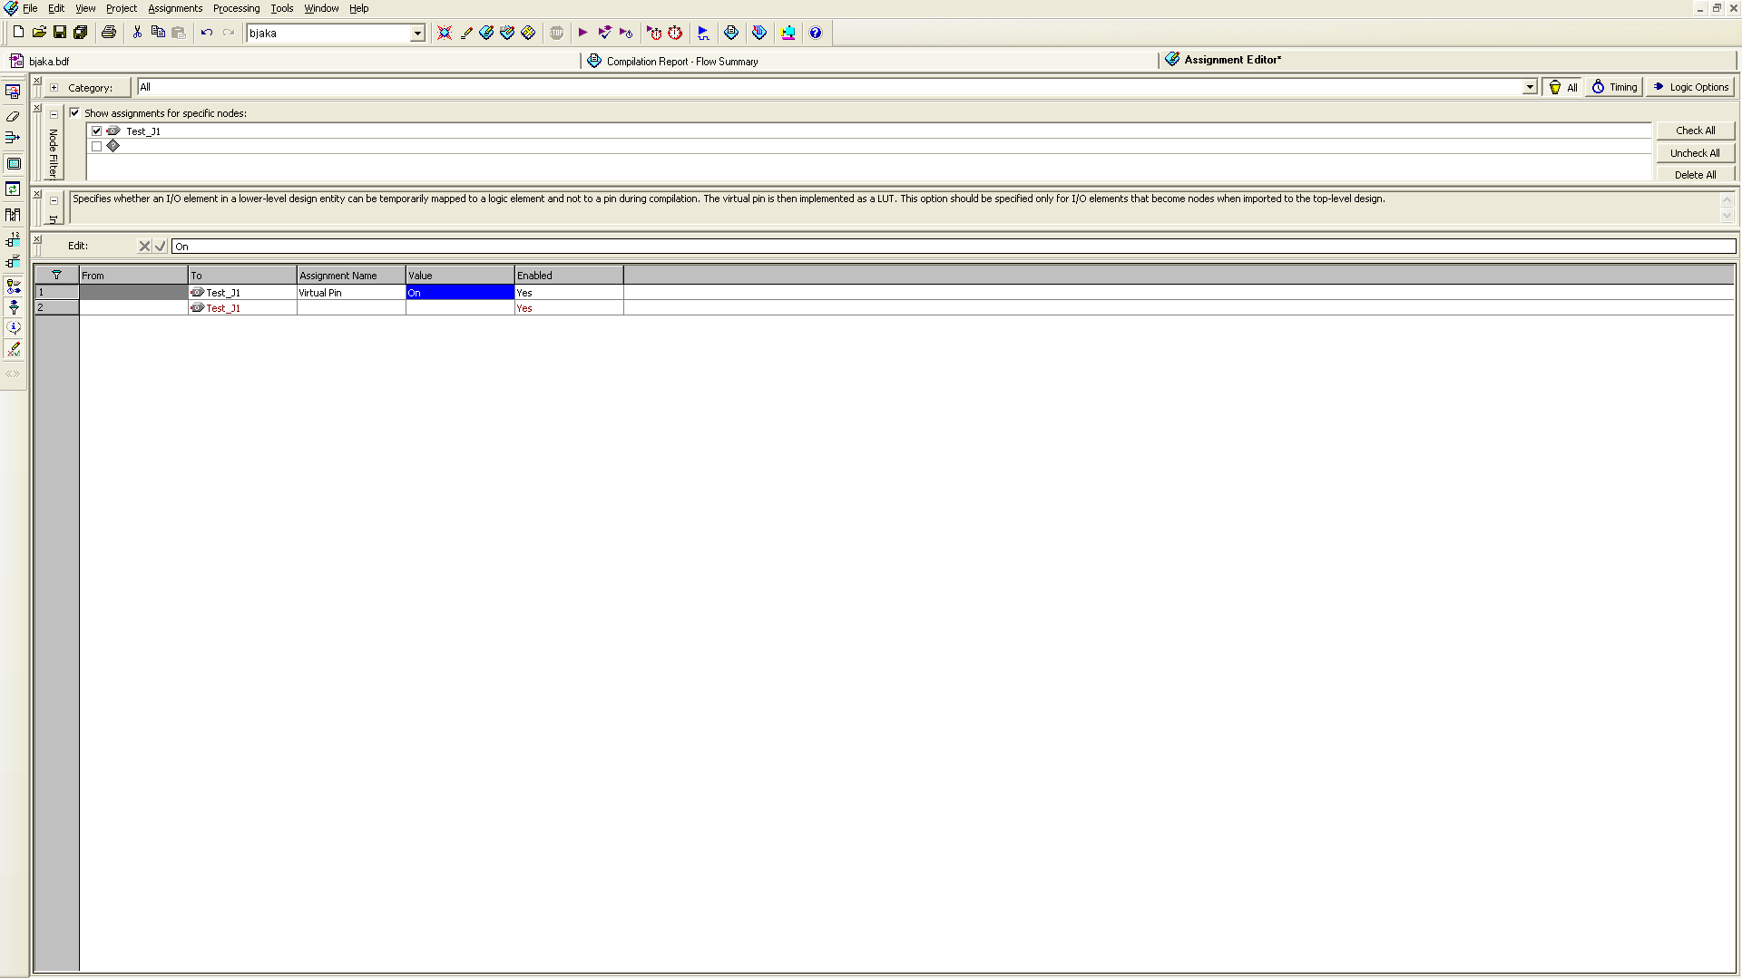Click the Undo arrow icon
Screen dimensions: 1742x979
click(x=207, y=33)
